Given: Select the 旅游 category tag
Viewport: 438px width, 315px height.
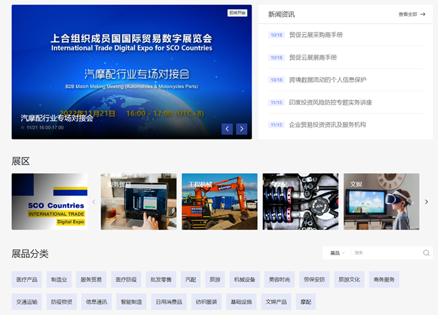Looking at the screenshot, I should 215,279.
